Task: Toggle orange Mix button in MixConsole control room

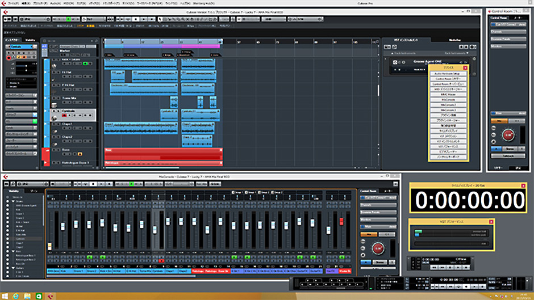Action: (x=369, y=234)
